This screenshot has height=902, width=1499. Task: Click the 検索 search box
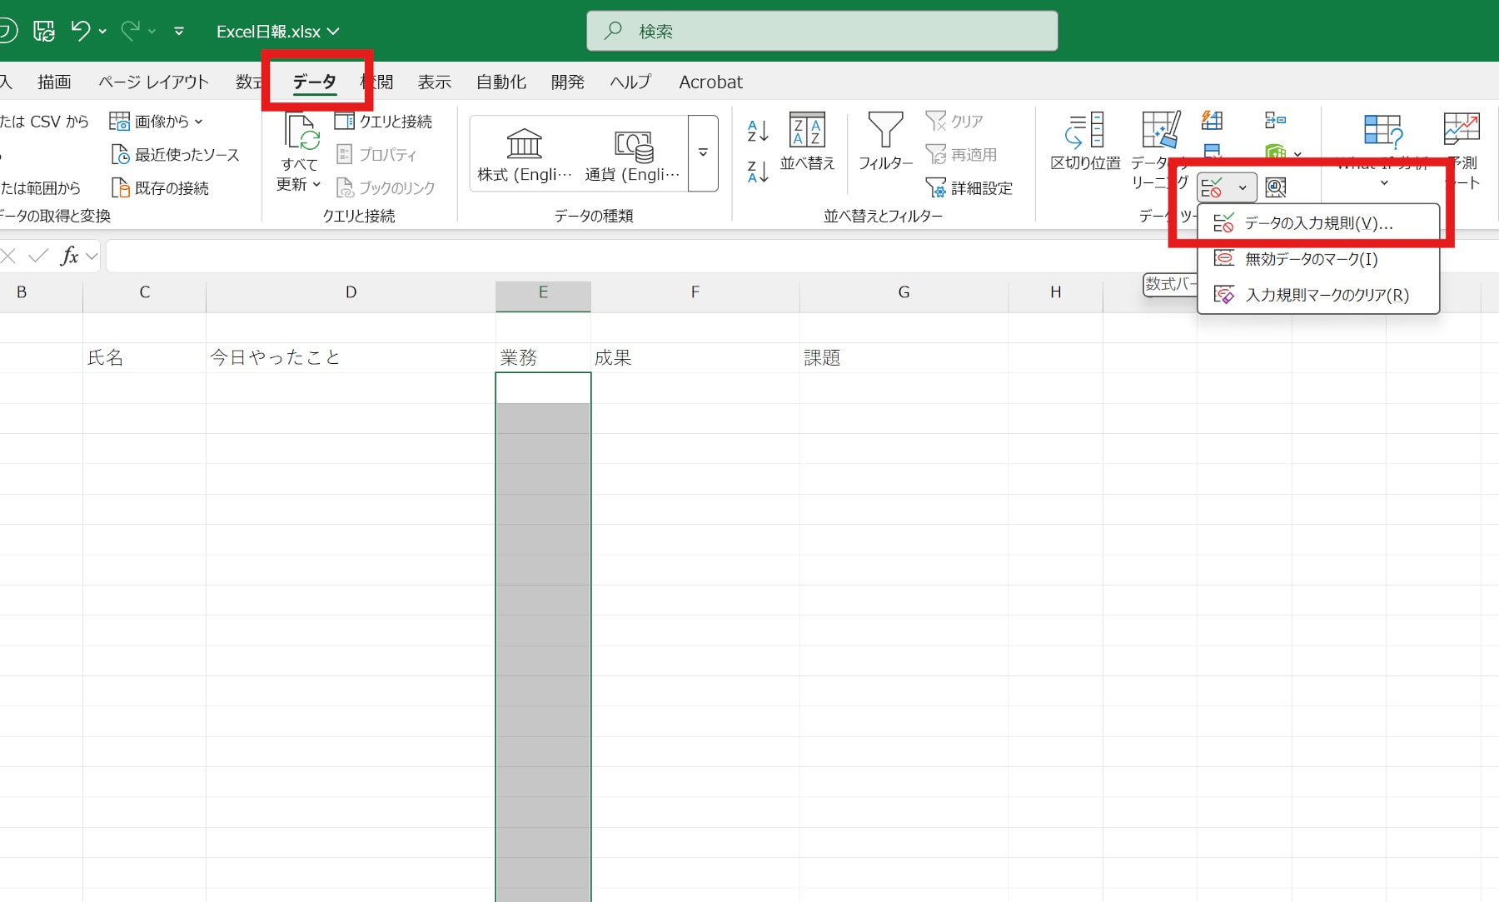coord(822,32)
